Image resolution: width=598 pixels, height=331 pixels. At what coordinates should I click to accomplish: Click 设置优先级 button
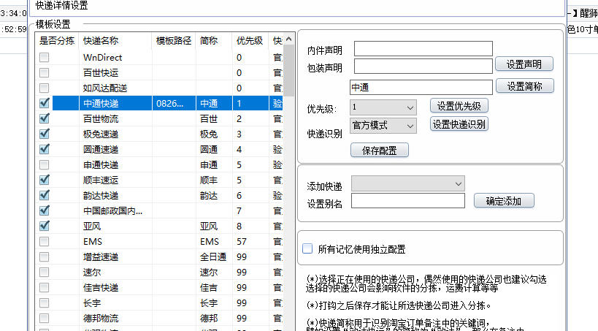(x=459, y=106)
